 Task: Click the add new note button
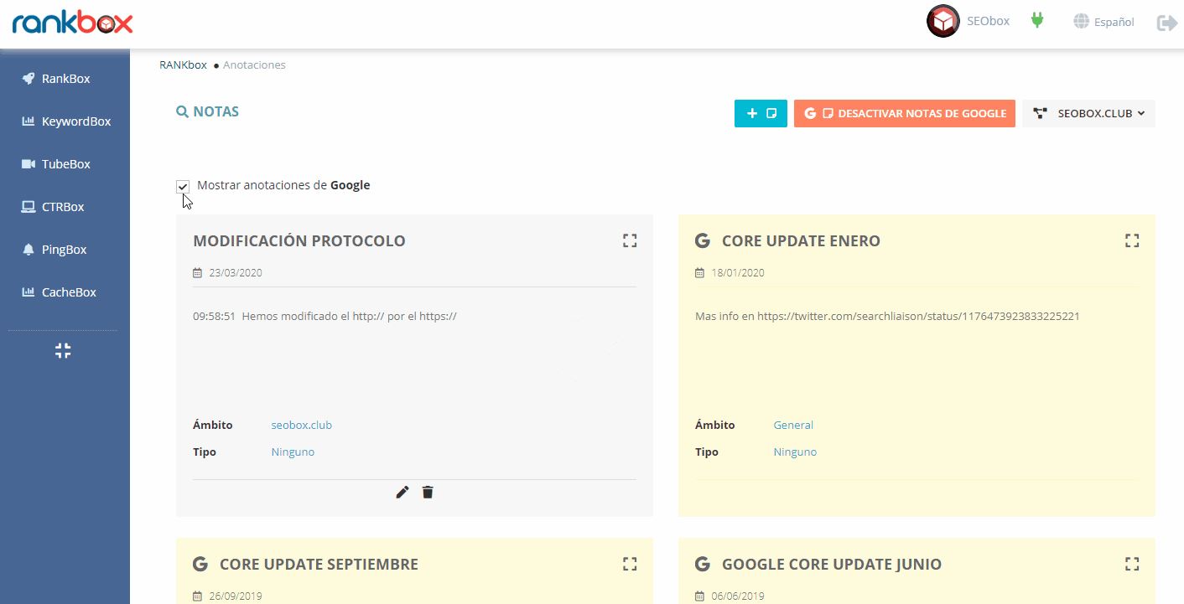point(761,113)
